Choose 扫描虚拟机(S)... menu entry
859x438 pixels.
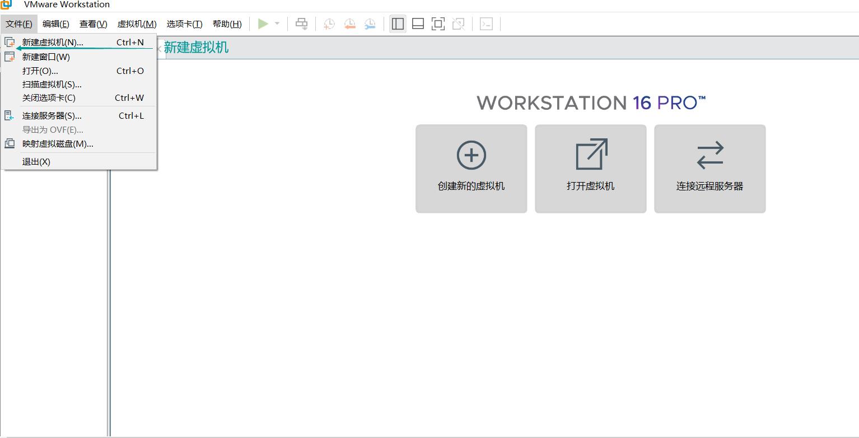tap(79, 84)
